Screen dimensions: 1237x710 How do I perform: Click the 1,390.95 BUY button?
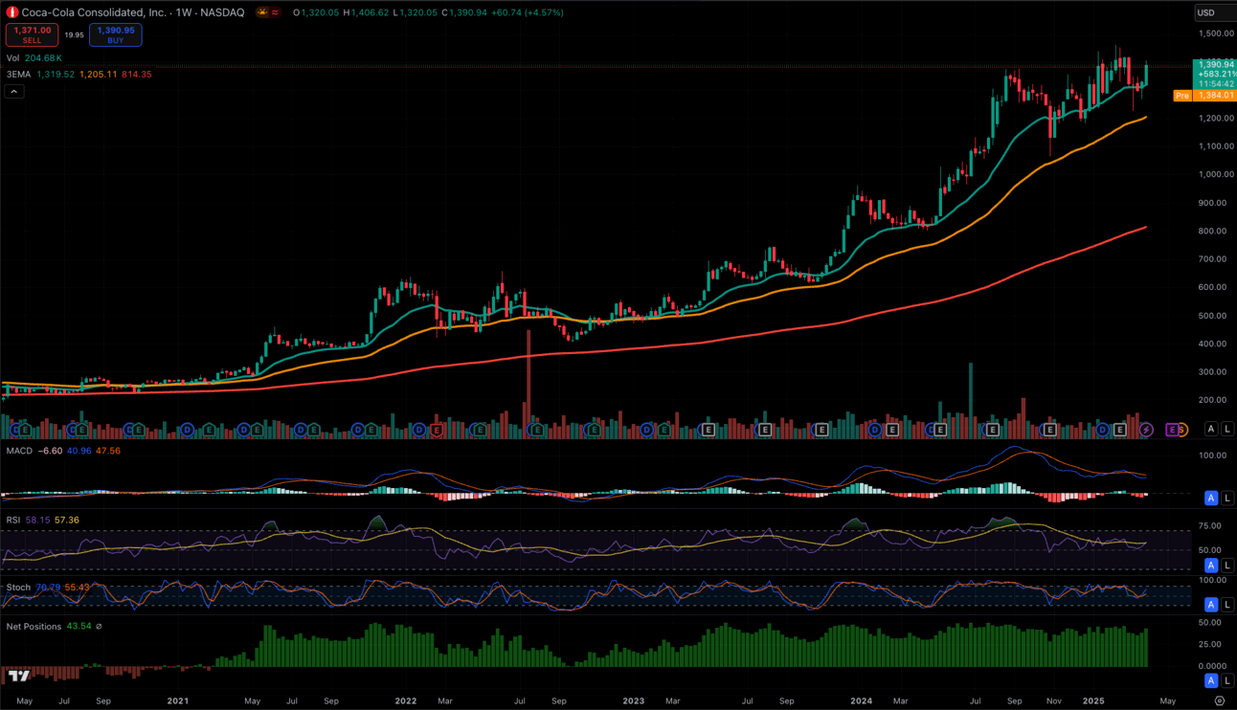click(x=116, y=34)
